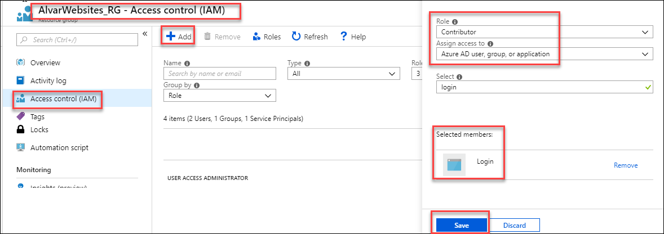This screenshot has width=664, height=234.
Task: Click the 4 items summary text
Action: [x=233, y=119]
